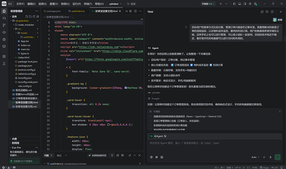
Task: Open the 文件(F) menu
Action: pos(20,4)
